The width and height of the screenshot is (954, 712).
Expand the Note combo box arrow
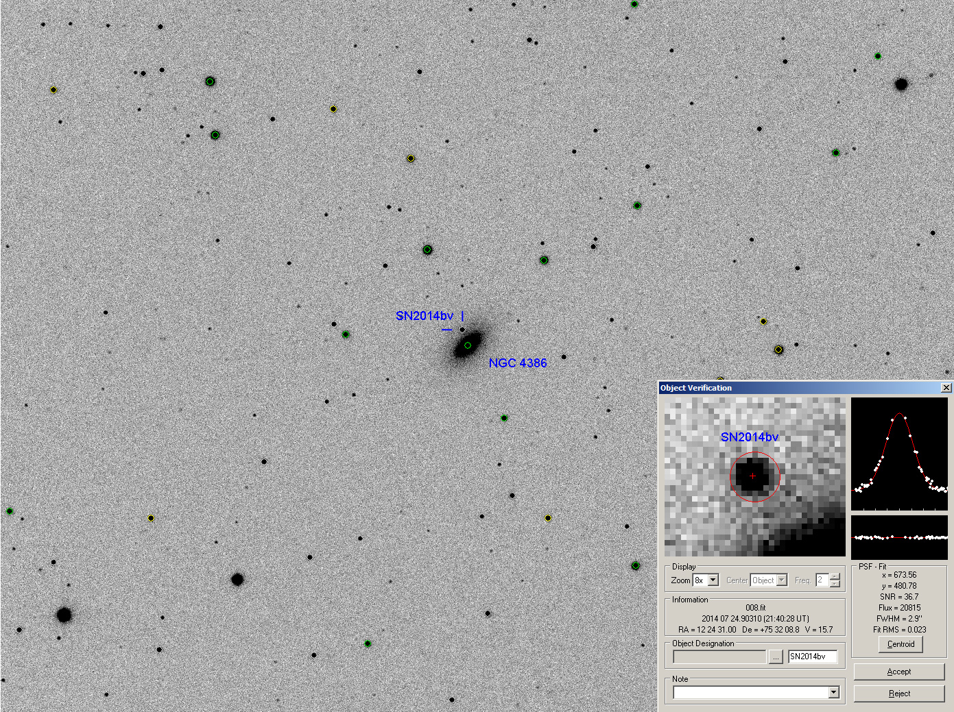coord(834,693)
